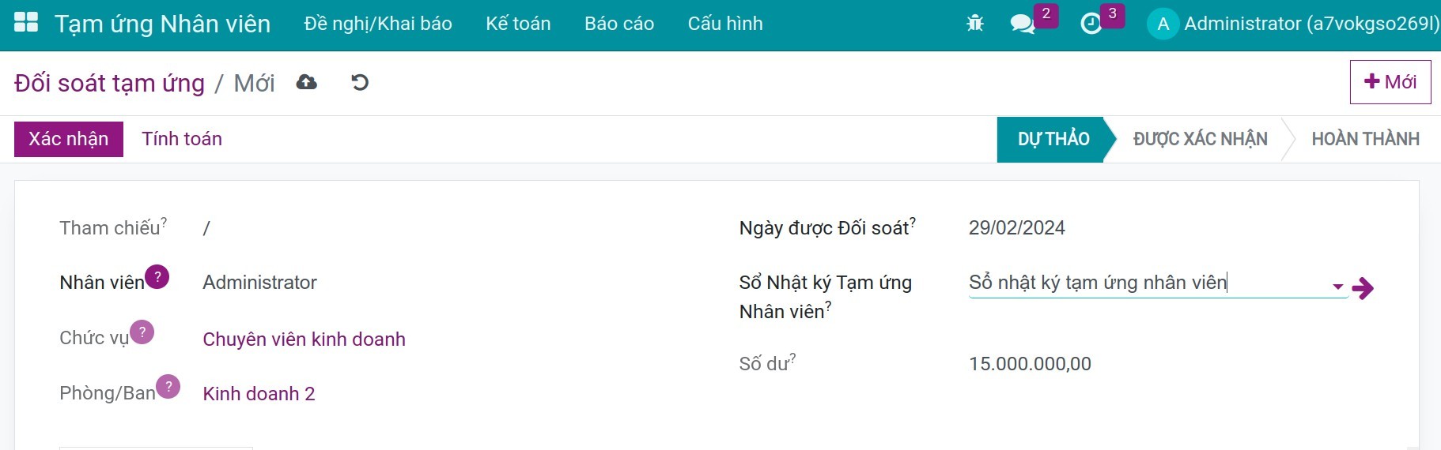Show help tooltip beside Phòng/Ban
The width and height of the screenshot is (1441, 450).
click(168, 387)
